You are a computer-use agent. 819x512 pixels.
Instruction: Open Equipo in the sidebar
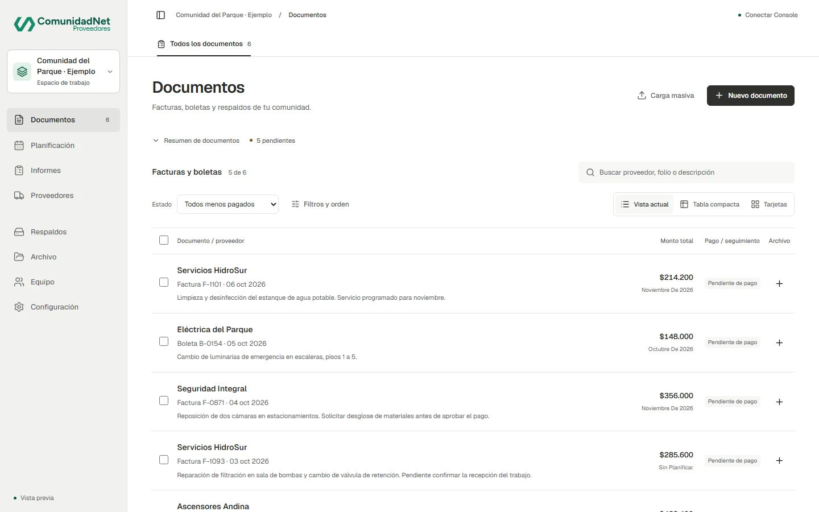(x=64, y=282)
